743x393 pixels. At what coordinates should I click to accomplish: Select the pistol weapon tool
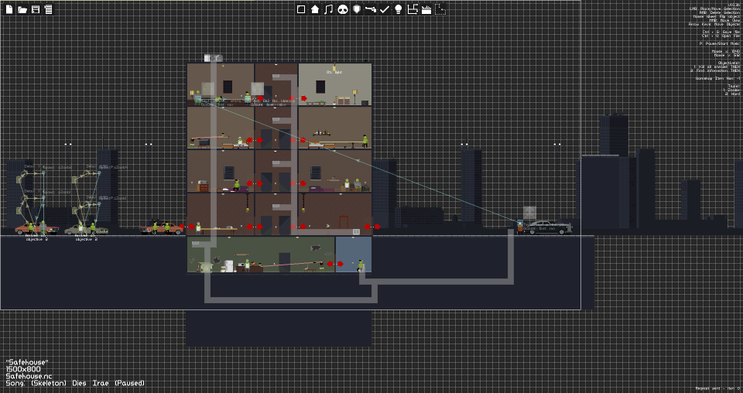tap(371, 9)
